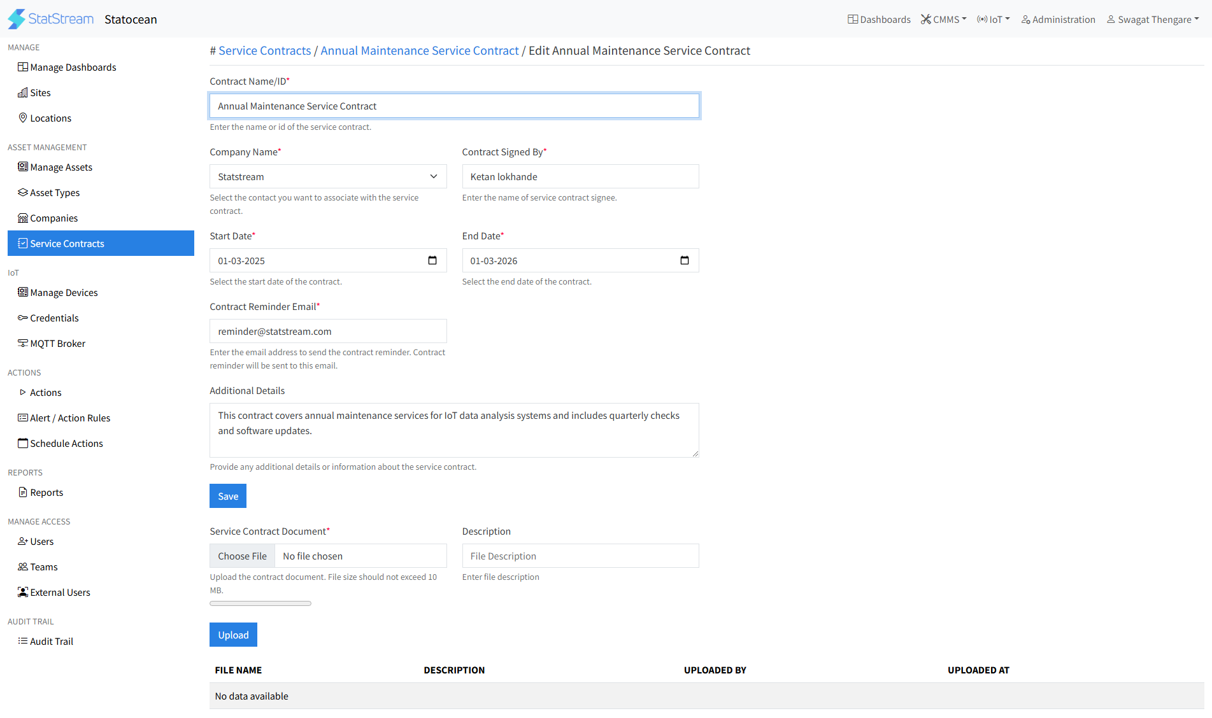Select Manage Assets in the sidebar
Image resolution: width=1212 pixels, height=718 pixels.
(61, 167)
